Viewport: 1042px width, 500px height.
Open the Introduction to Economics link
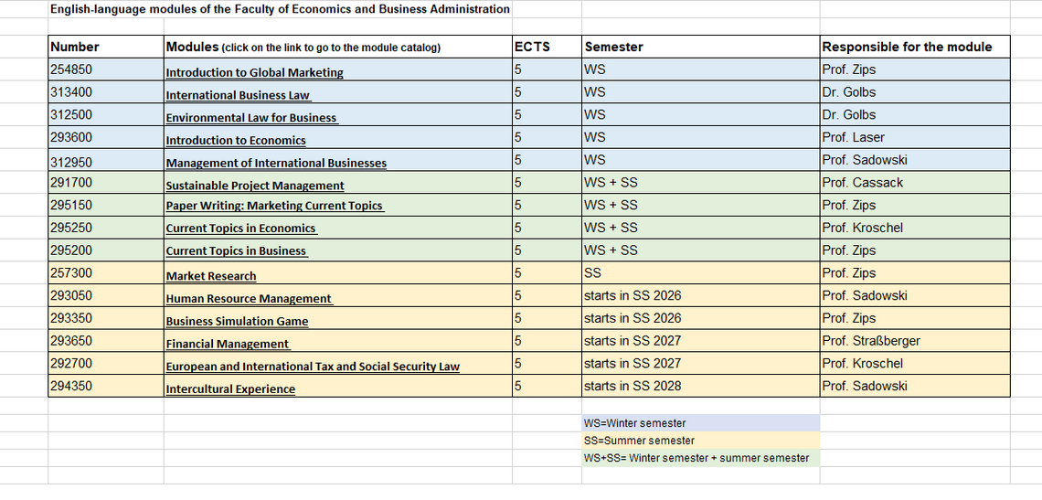click(236, 141)
